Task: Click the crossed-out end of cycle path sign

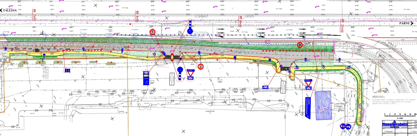Action: click(x=342, y=127)
